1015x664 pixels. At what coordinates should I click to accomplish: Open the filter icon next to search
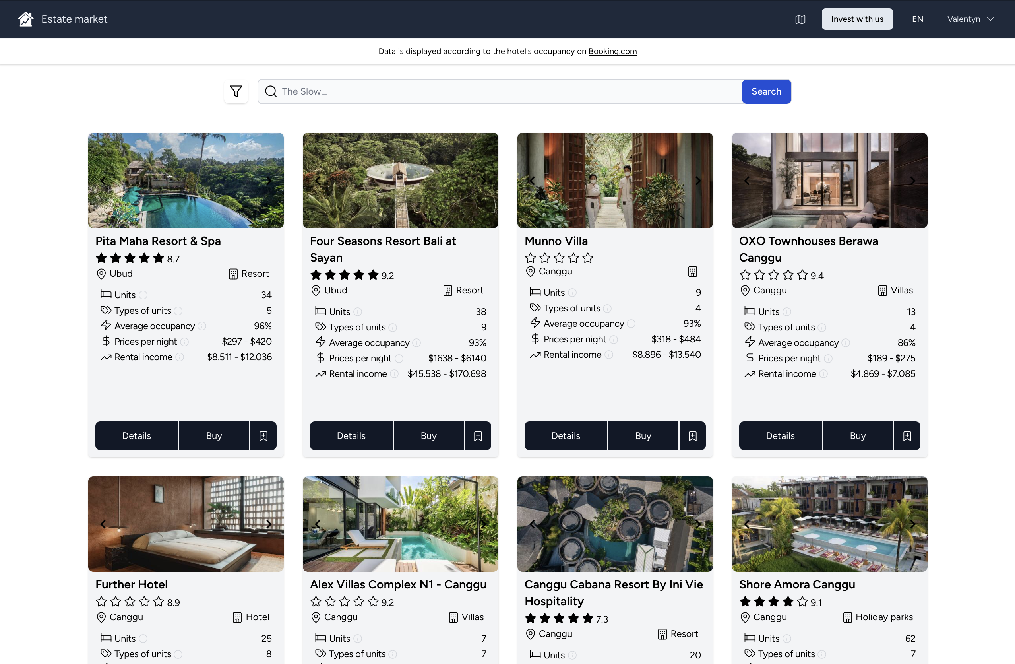[236, 91]
